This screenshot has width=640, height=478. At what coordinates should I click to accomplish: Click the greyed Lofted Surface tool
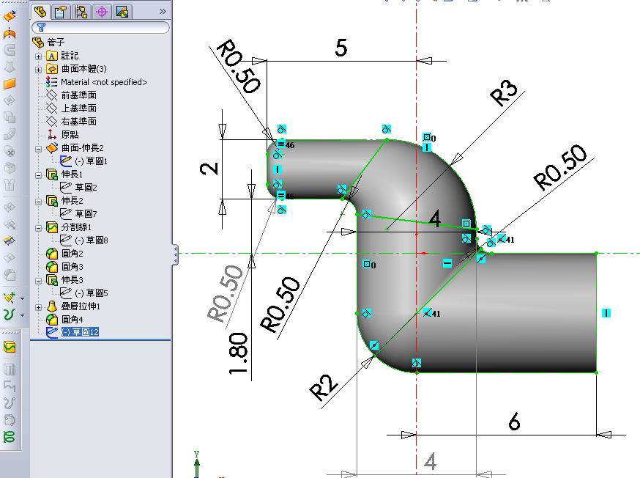10,67
